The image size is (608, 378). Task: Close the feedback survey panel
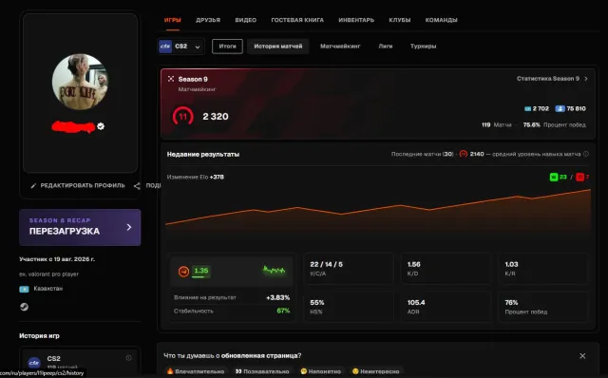pyautogui.click(x=582, y=356)
